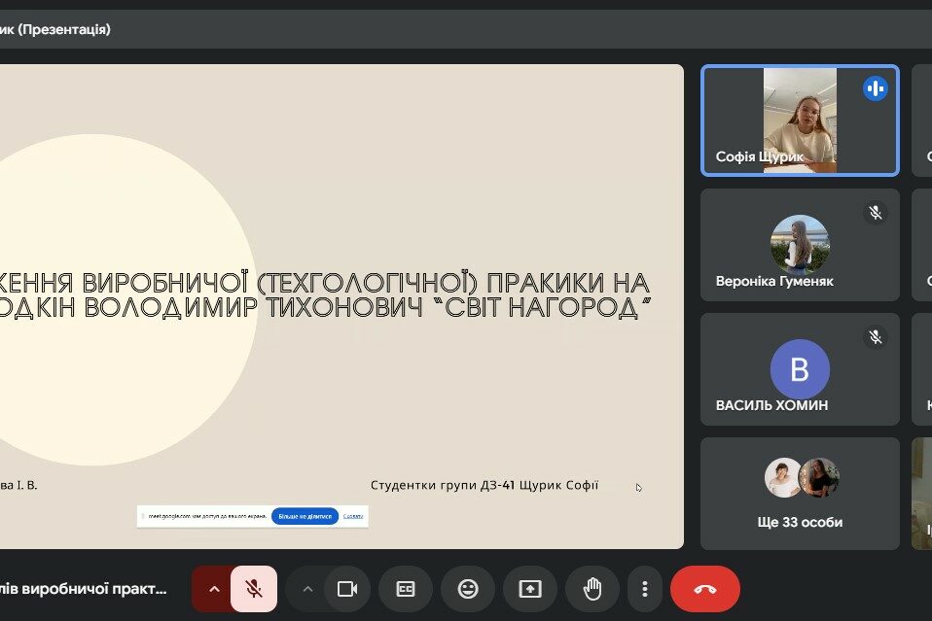The height and width of the screenshot is (621, 932).
Task: Expand audio settings arrow beside microphone
Action: (214, 589)
